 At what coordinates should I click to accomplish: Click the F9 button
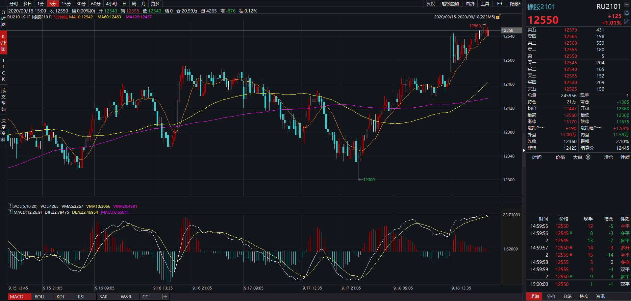[x=499, y=4]
